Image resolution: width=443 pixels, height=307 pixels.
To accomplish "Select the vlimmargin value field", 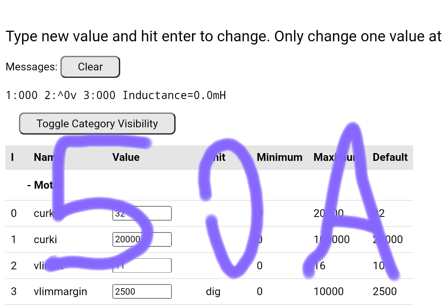I will (142, 291).
